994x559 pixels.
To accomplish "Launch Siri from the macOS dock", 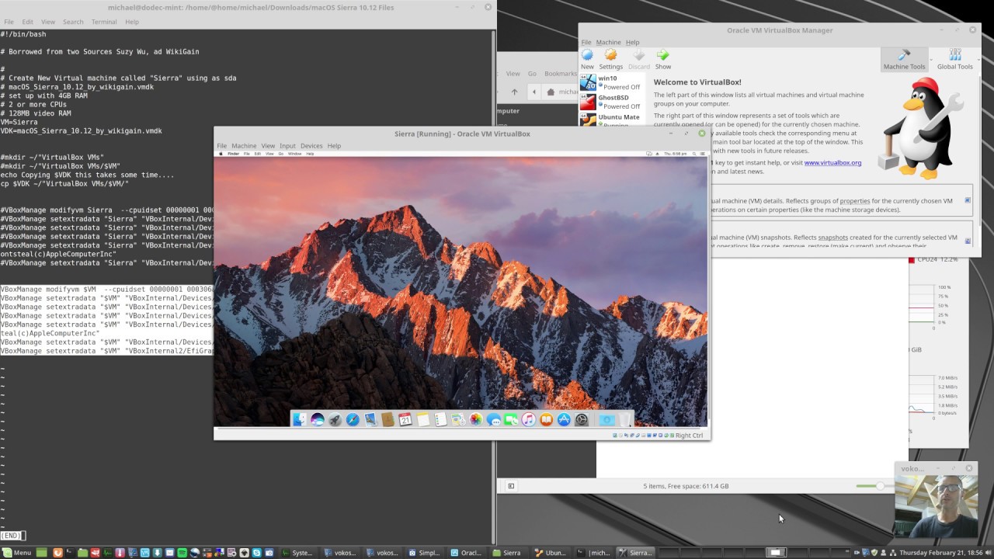I will click(x=318, y=419).
